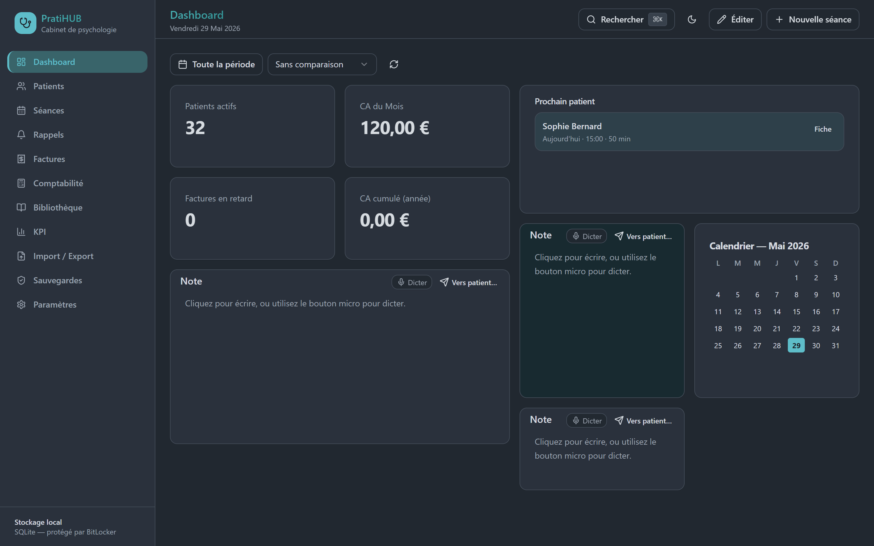Click Dicter in the bottom-right Note card
Viewport: 874px width, 546px height.
[x=587, y=420]
